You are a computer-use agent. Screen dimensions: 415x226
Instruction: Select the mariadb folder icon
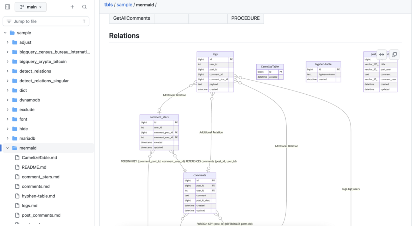tap(15, 138)
